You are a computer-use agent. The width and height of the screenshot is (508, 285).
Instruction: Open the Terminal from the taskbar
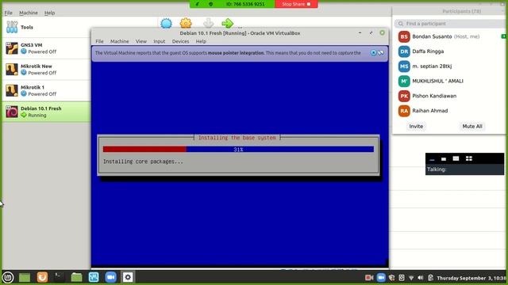point(59,277)
